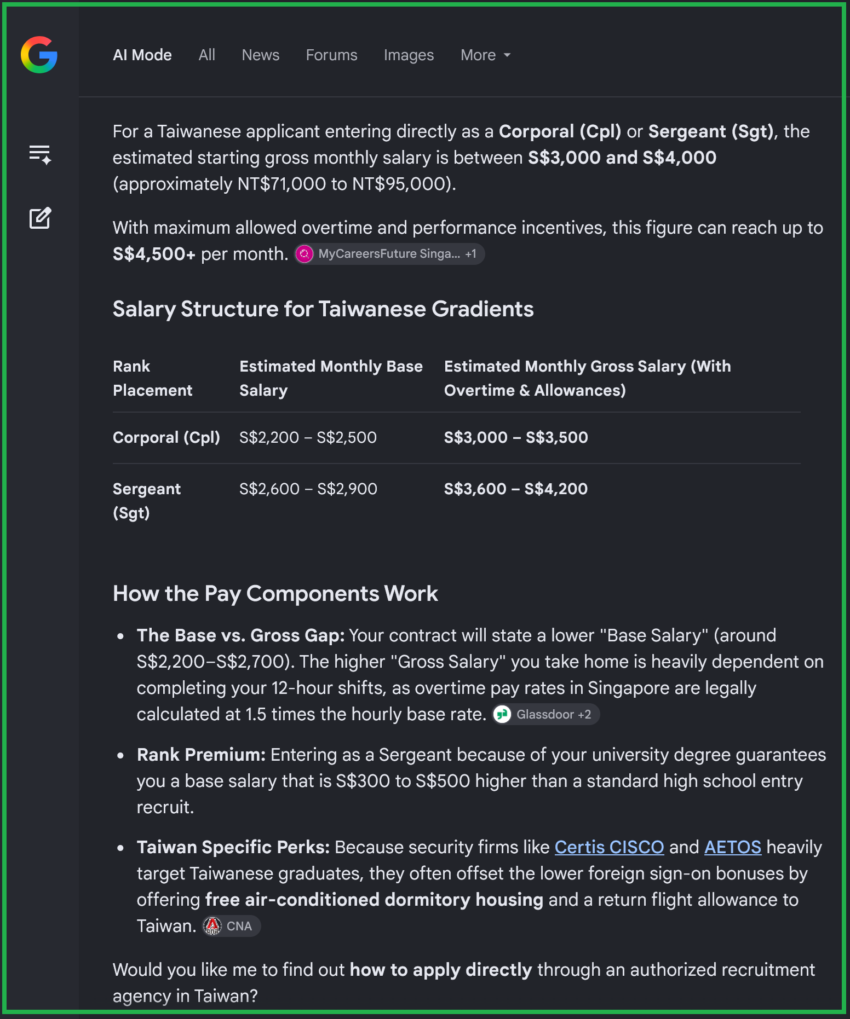Open the Glassdoor +2 citation chip
Image resolution: width=850 pixels, height=1019 pixels.
pyautogui.click(x=545, y=714)
